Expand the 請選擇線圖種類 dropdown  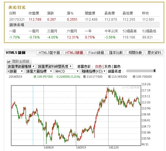pos(21,67)
